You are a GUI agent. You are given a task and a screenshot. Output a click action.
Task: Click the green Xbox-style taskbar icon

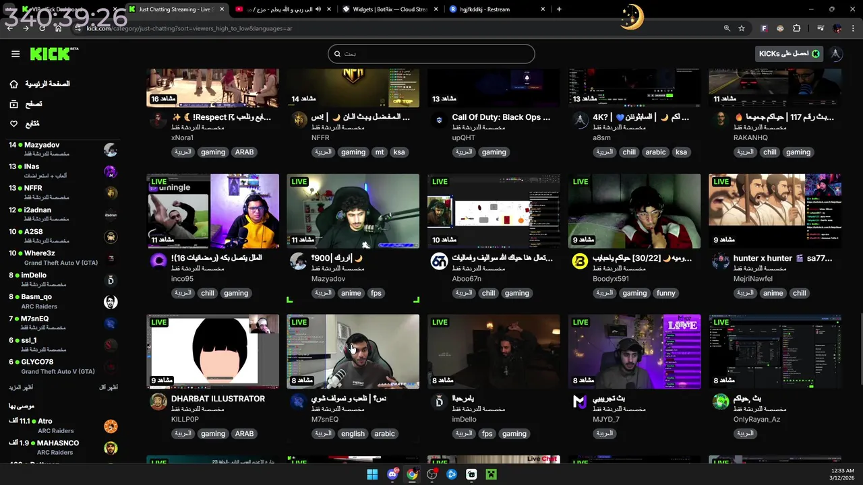click(491, 474)
